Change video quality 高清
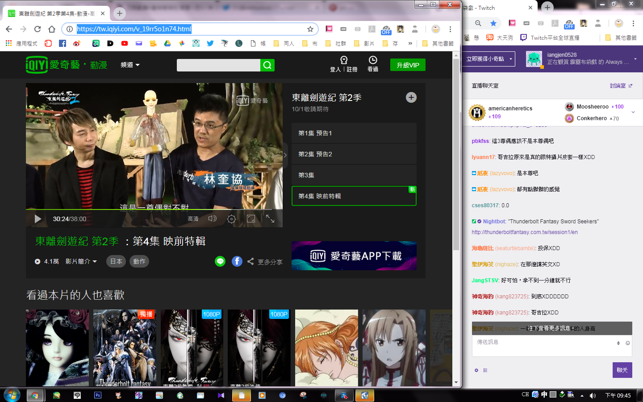Image resolution: width=643 pixels, height=402 pixels. [x=193, y=219]
